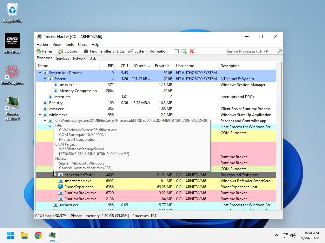Select the smss.exe row
The height and width of the screenshot is (243, 325).
156,84
